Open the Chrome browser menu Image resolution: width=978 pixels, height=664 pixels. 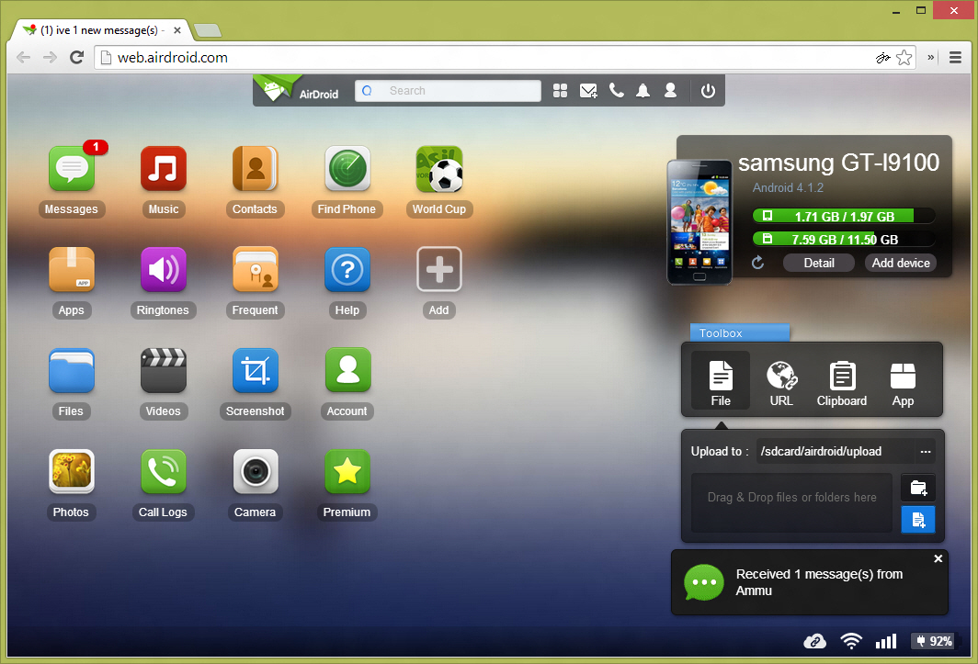[954, 57]
